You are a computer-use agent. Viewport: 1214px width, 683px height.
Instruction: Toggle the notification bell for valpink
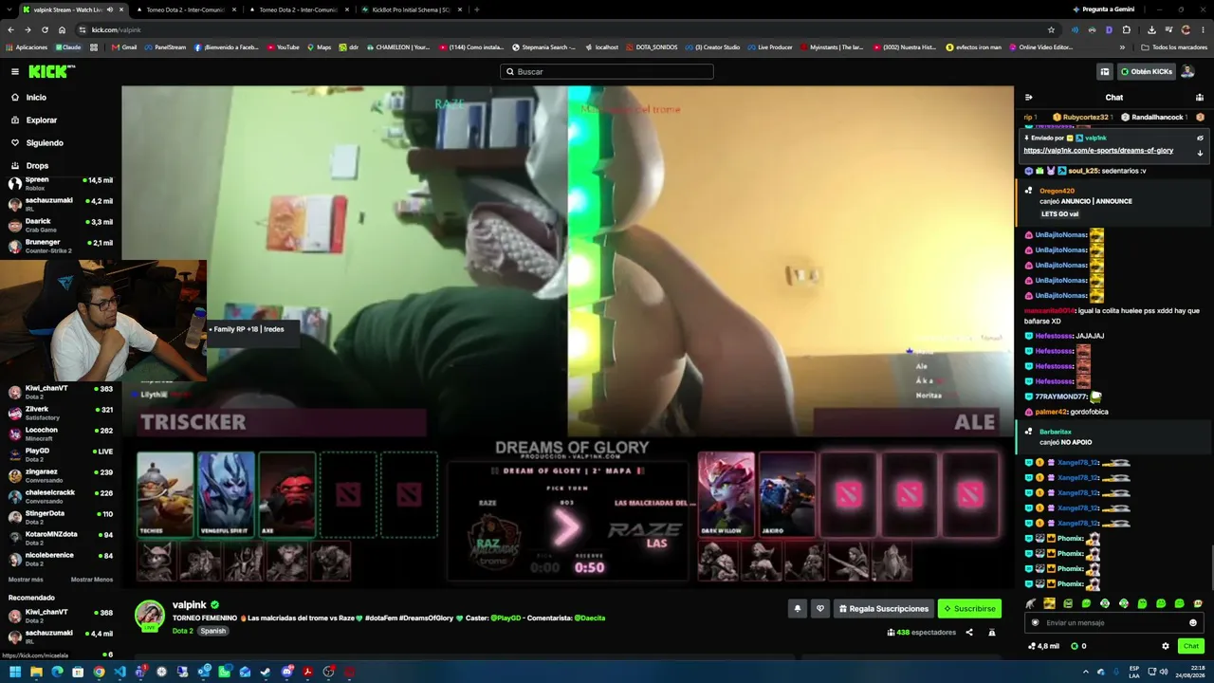pos(798,609)
